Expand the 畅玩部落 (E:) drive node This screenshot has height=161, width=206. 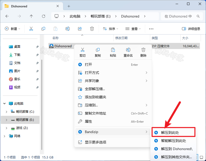pos(6,120)
